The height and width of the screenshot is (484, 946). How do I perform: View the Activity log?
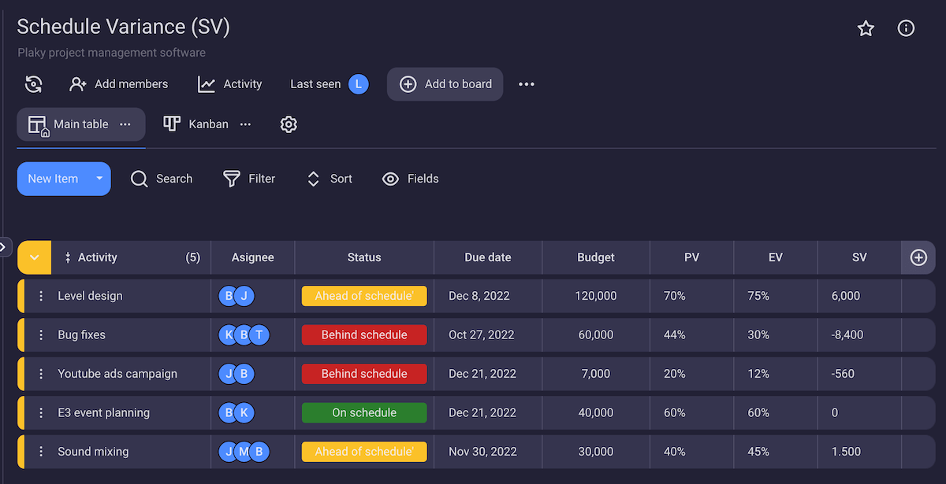pos(230,84)
